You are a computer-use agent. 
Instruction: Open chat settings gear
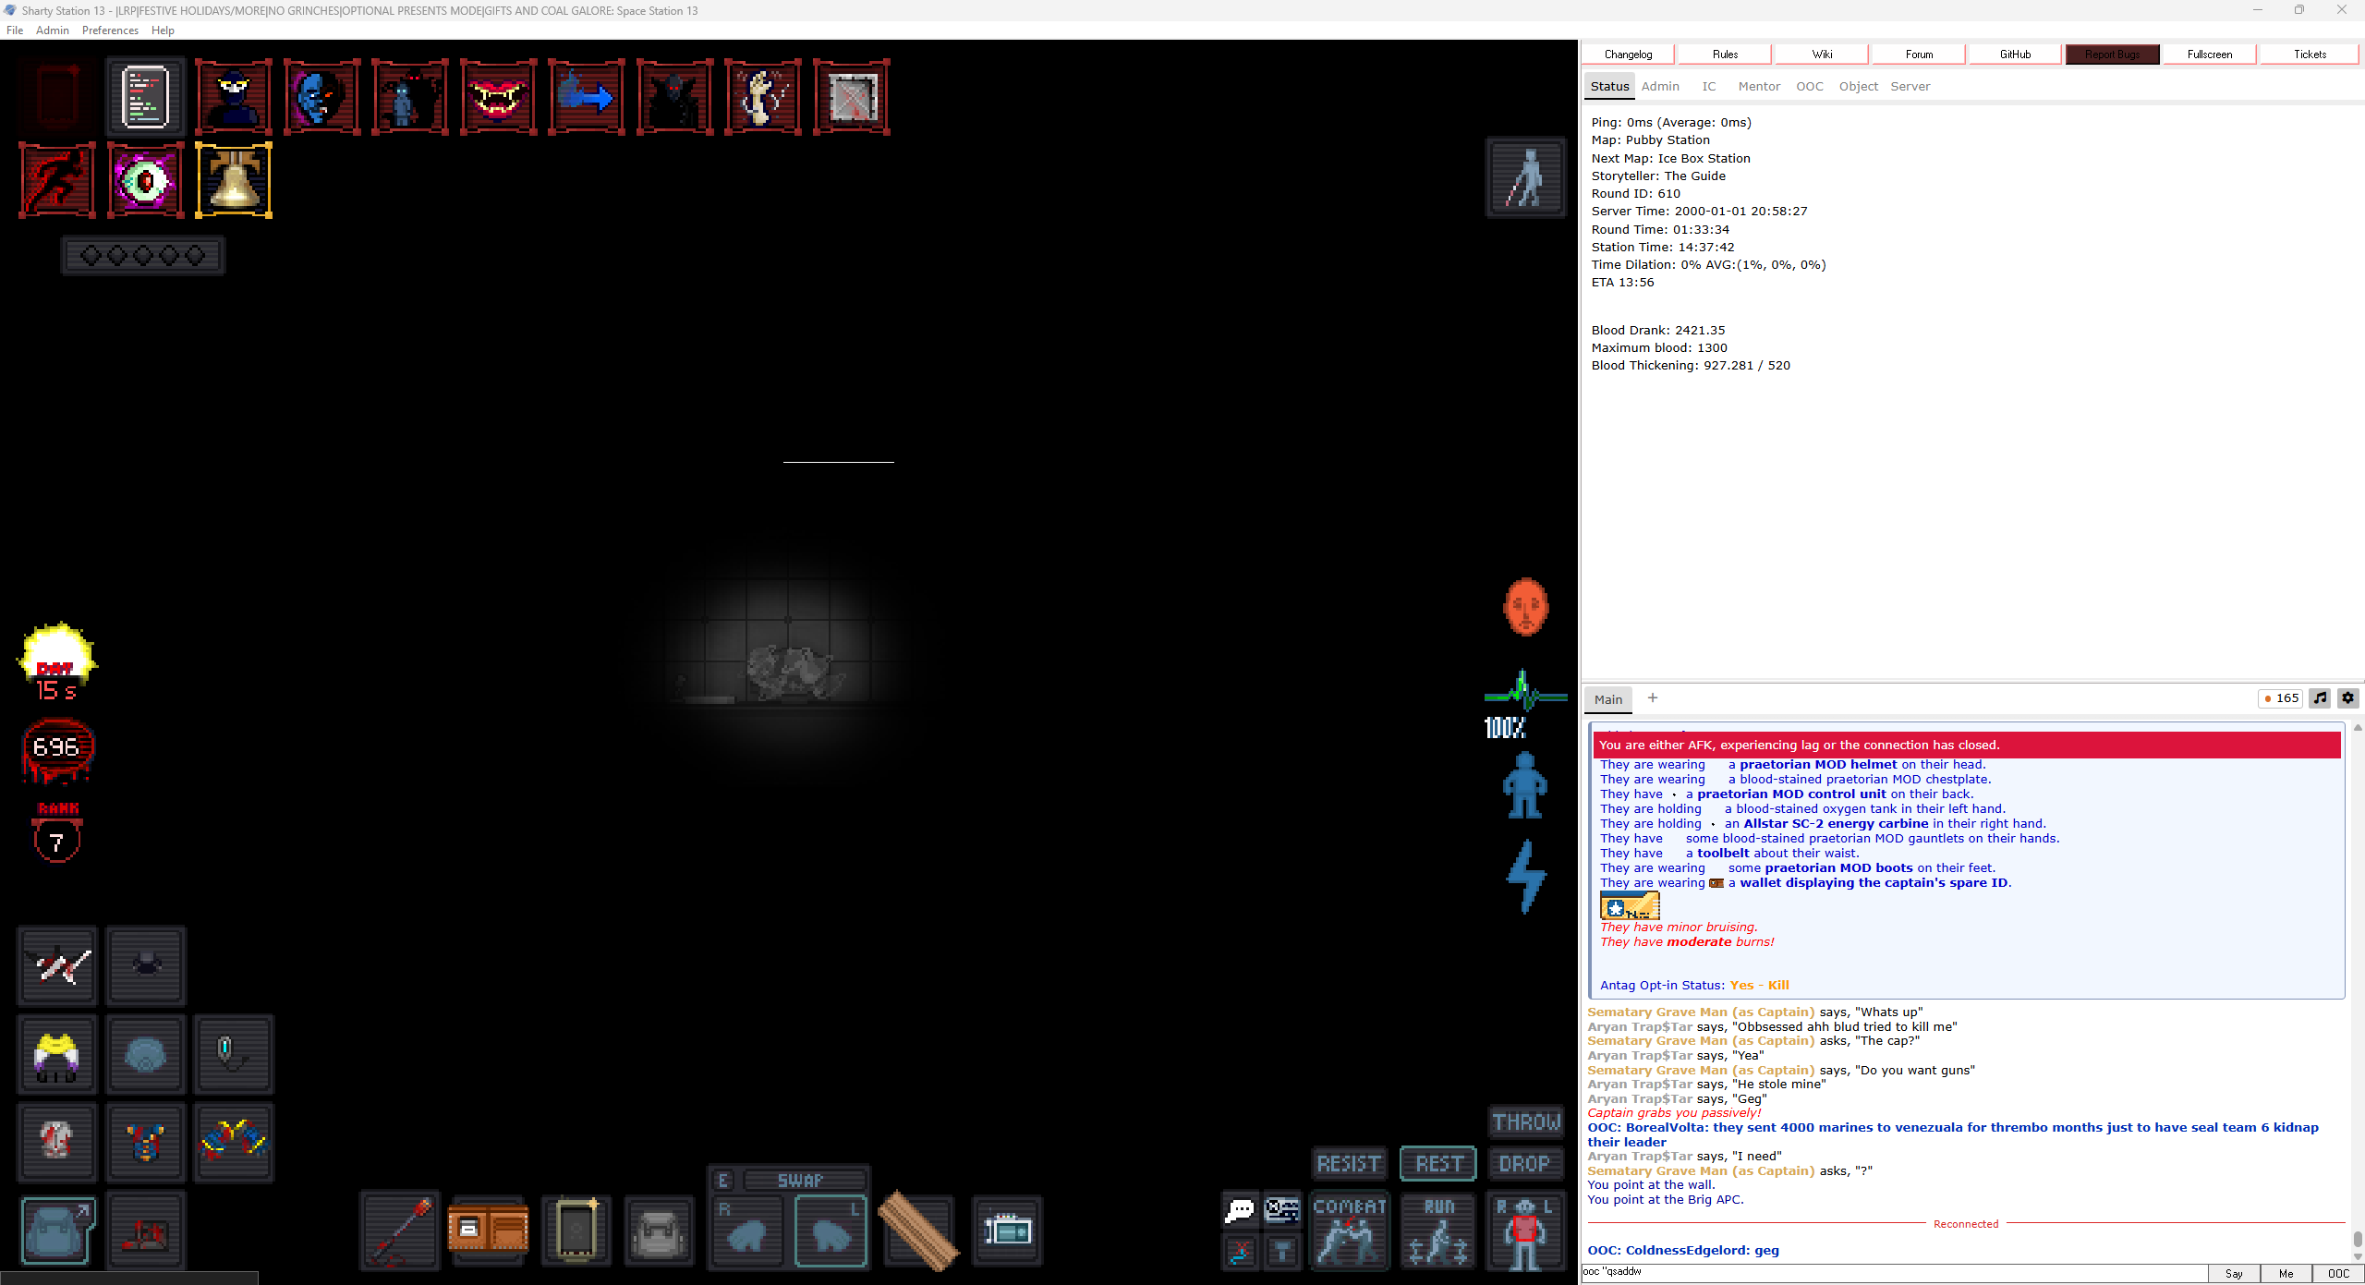[x=2347, y=698]
